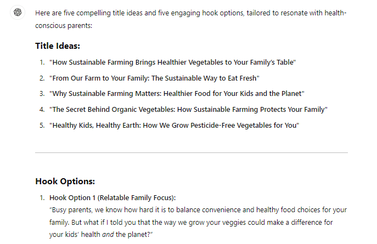The height and width of the screenshot is (244, 377).
Task: Click the "Hook Options:" heading
Action: coord(65,181)
